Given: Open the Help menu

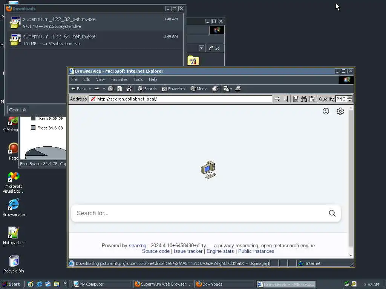Looking at the screenshot, I should click(153, 79).
